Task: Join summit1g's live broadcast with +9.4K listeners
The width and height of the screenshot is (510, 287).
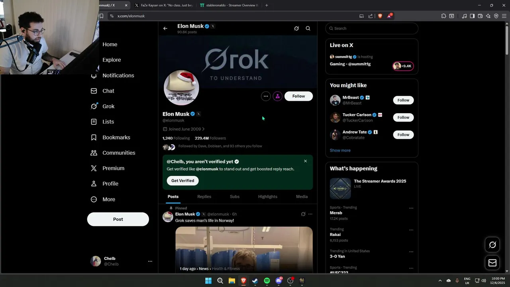Action: point(403,66)
